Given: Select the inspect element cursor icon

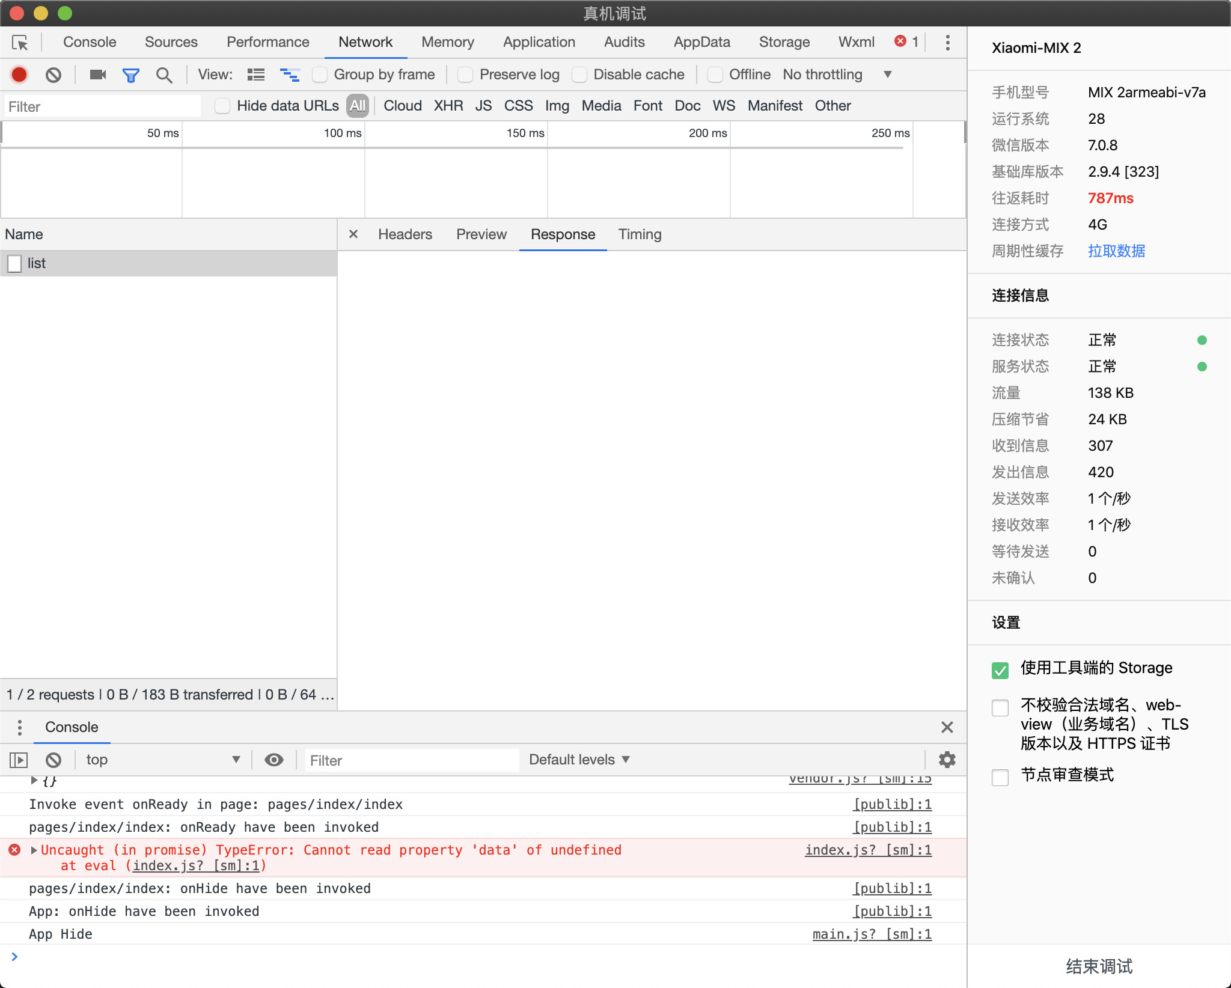Looking at the screenshot, I should coord(20,43).
